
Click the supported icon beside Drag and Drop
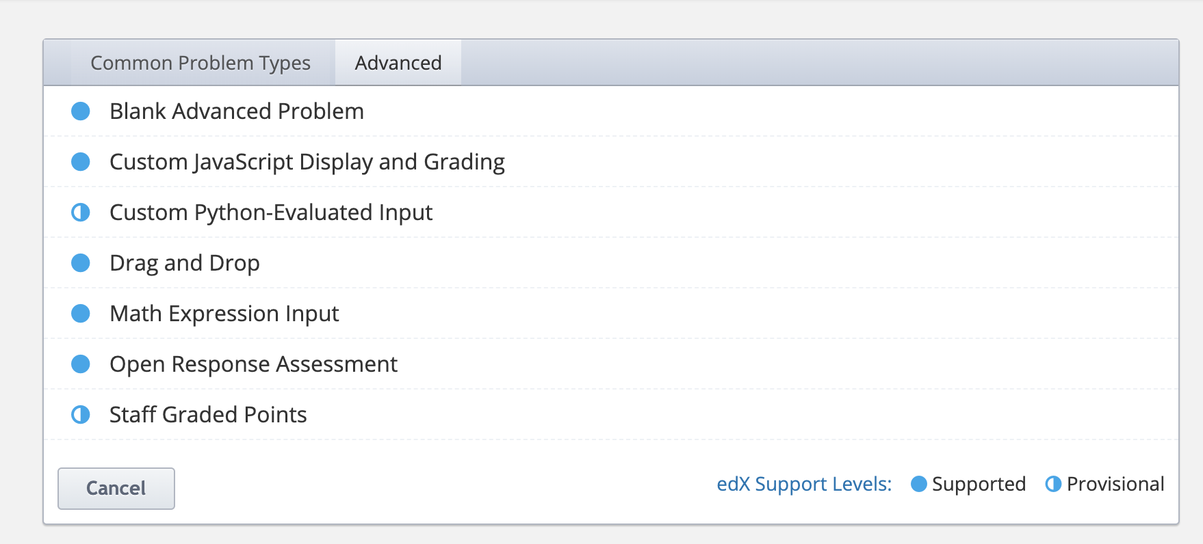81,263
